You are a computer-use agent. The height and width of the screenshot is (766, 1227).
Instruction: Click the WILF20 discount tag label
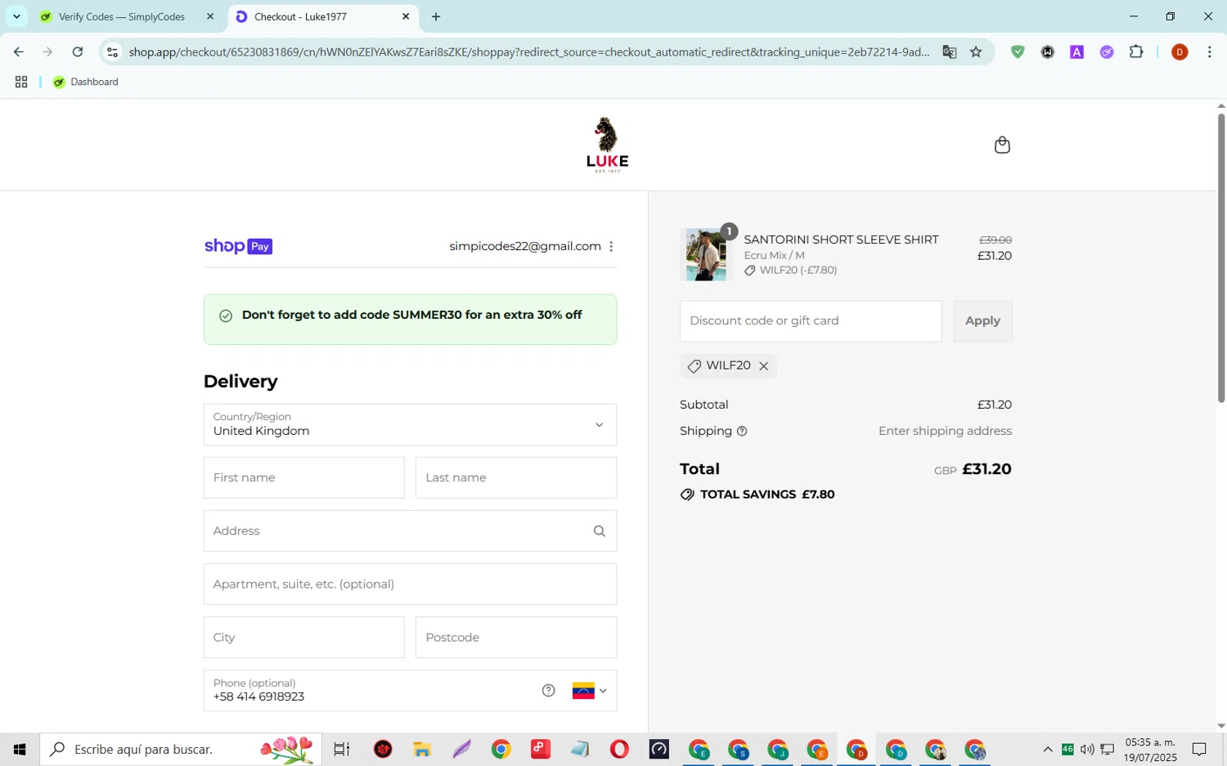[x=728, y=365]
